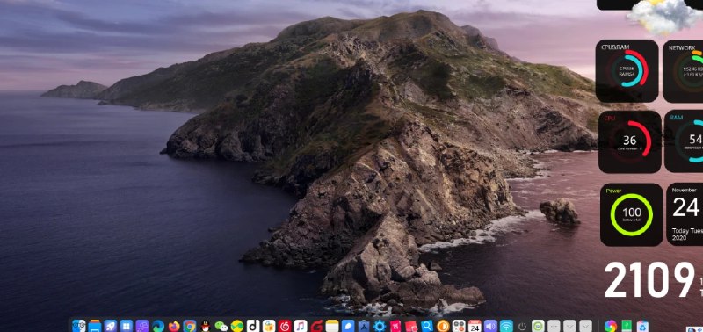
Task: Open the shopping basket app store icon
Action: tap(269, 326)
